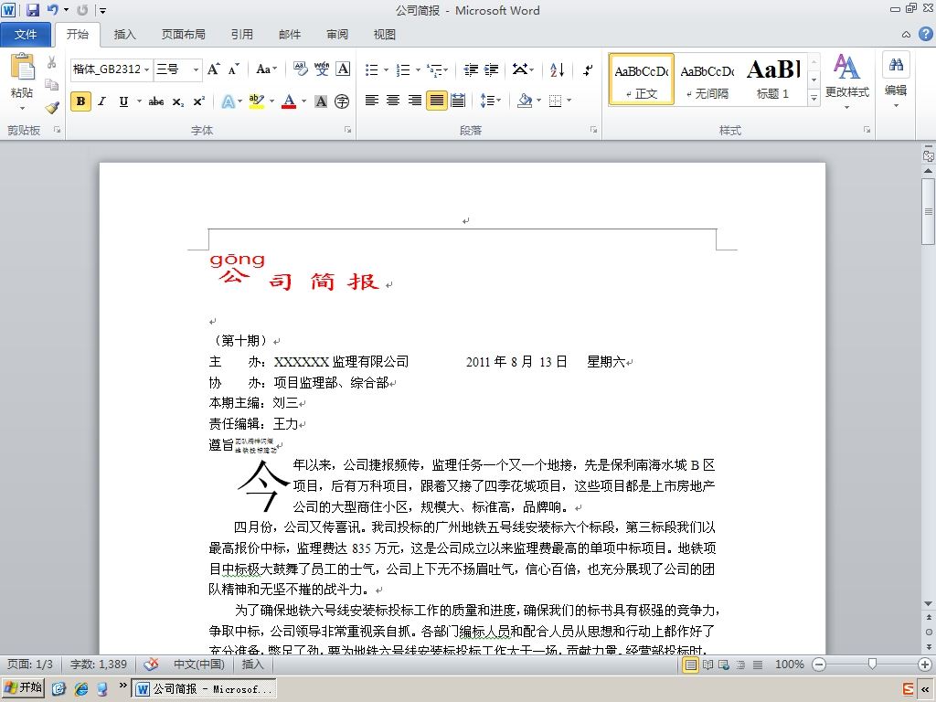Image resolution: width=936 pixels, height=702 pixels.
Task: Click the red font color A button
Action: tap(289, 101)
